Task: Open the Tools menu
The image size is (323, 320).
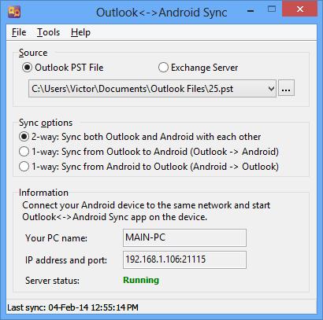Action: (48, 32)
